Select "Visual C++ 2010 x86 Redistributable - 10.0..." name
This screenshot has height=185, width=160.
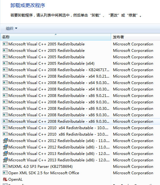tap(58, 134)
